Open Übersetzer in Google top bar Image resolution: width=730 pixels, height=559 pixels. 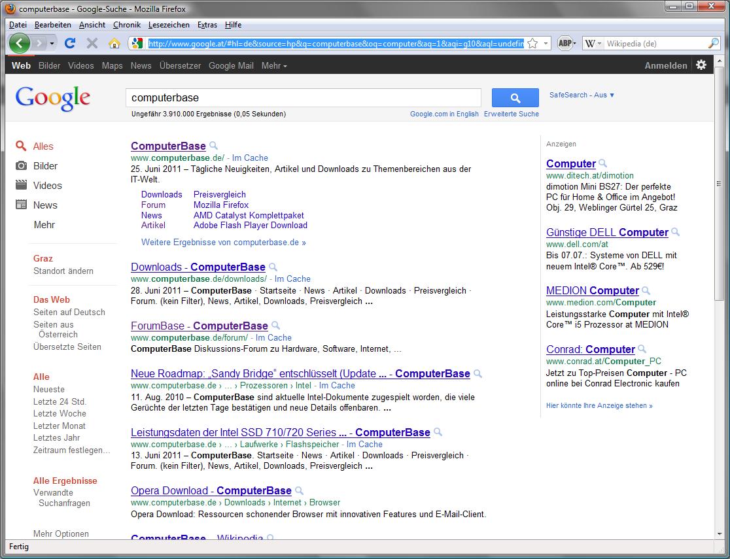[180, 65]
